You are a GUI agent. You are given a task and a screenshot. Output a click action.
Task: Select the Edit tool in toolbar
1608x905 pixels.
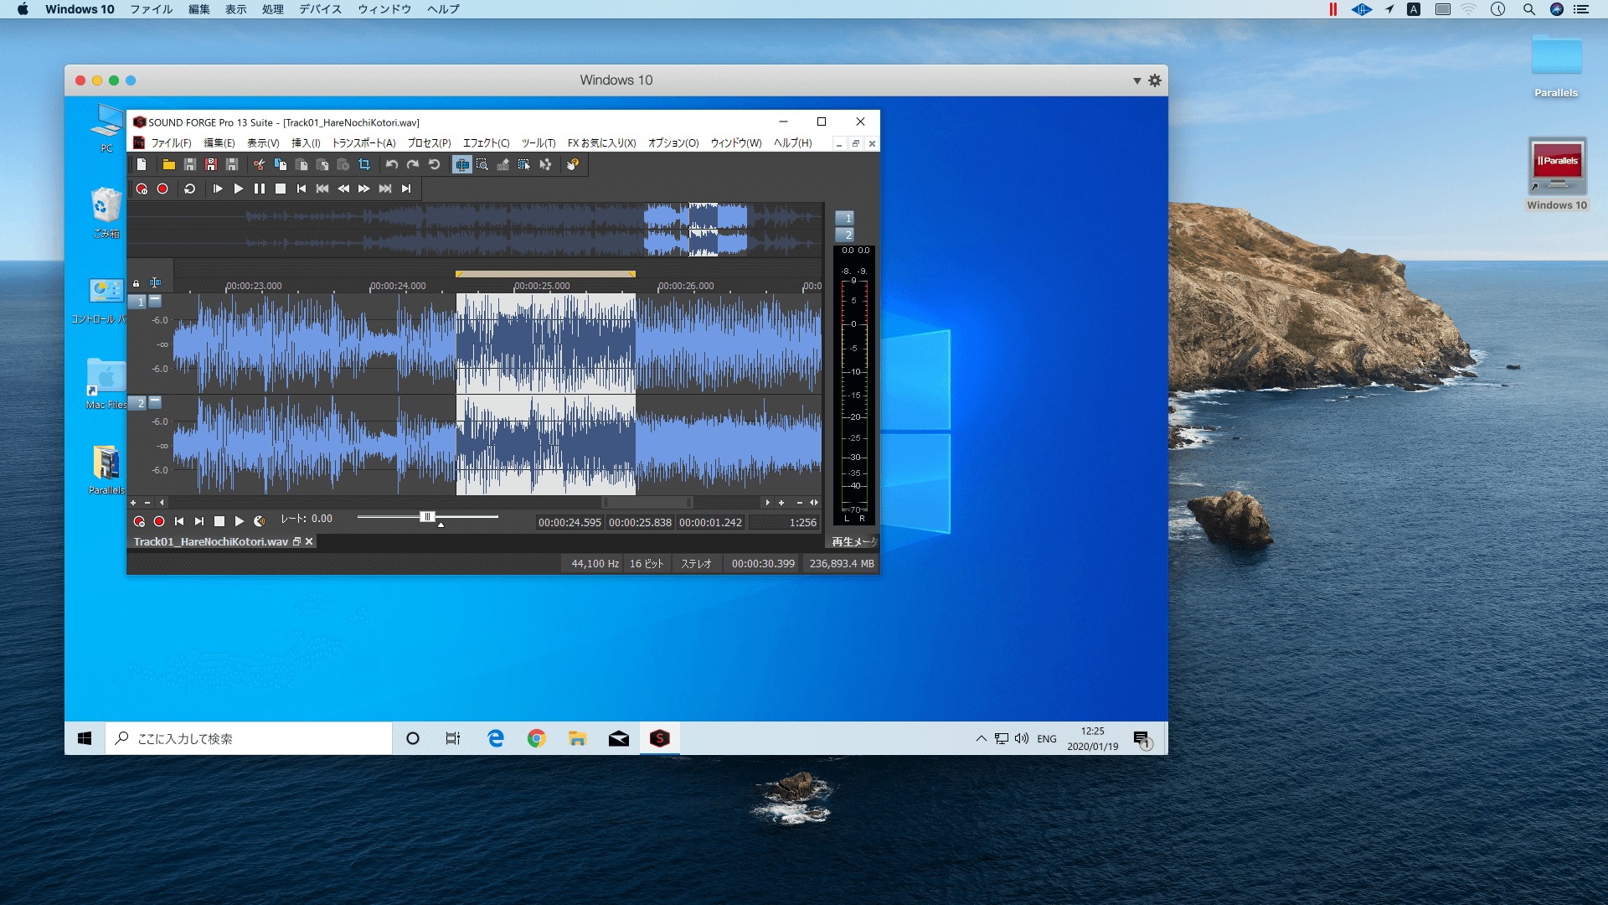[462, 165]
